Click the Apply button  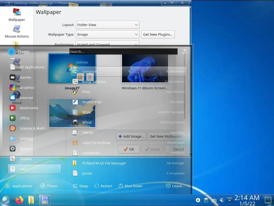[x=152, y=149]
